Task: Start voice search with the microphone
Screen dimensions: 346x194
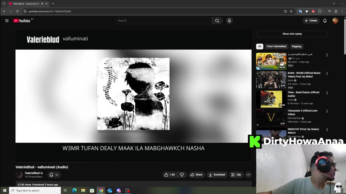Action: (229, 20)
